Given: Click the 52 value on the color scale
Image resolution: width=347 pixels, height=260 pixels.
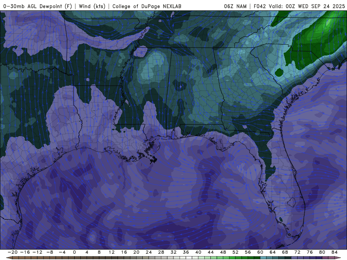Looking at the screenshot, I should [x=236, y=252].
